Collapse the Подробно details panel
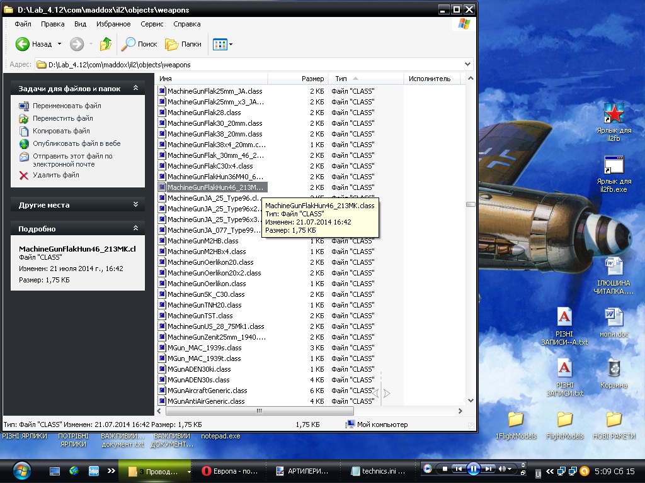 coord(135,229)
